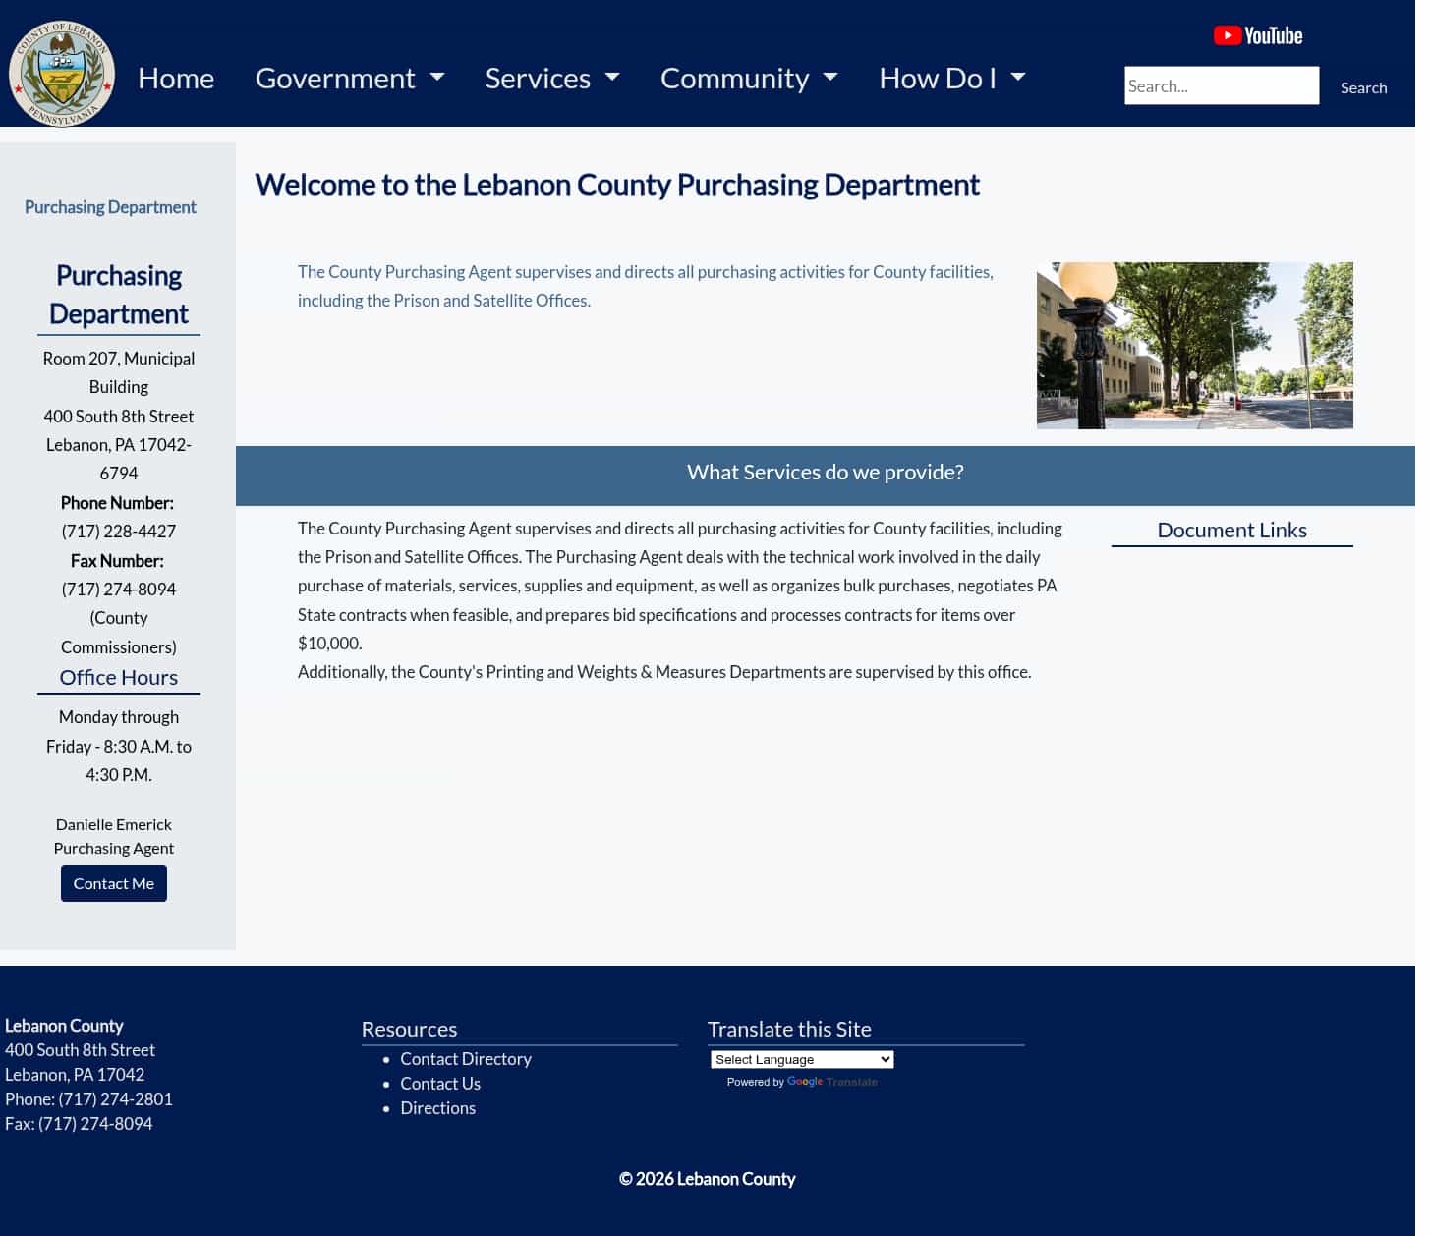Screen dimensions: 1430x1236
Task: Click the street view photo of the courthouse
Action: pyautogui.click(x=1194, y=345)
